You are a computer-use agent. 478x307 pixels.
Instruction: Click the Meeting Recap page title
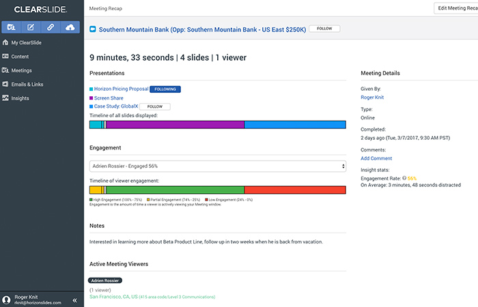(105, 8)
